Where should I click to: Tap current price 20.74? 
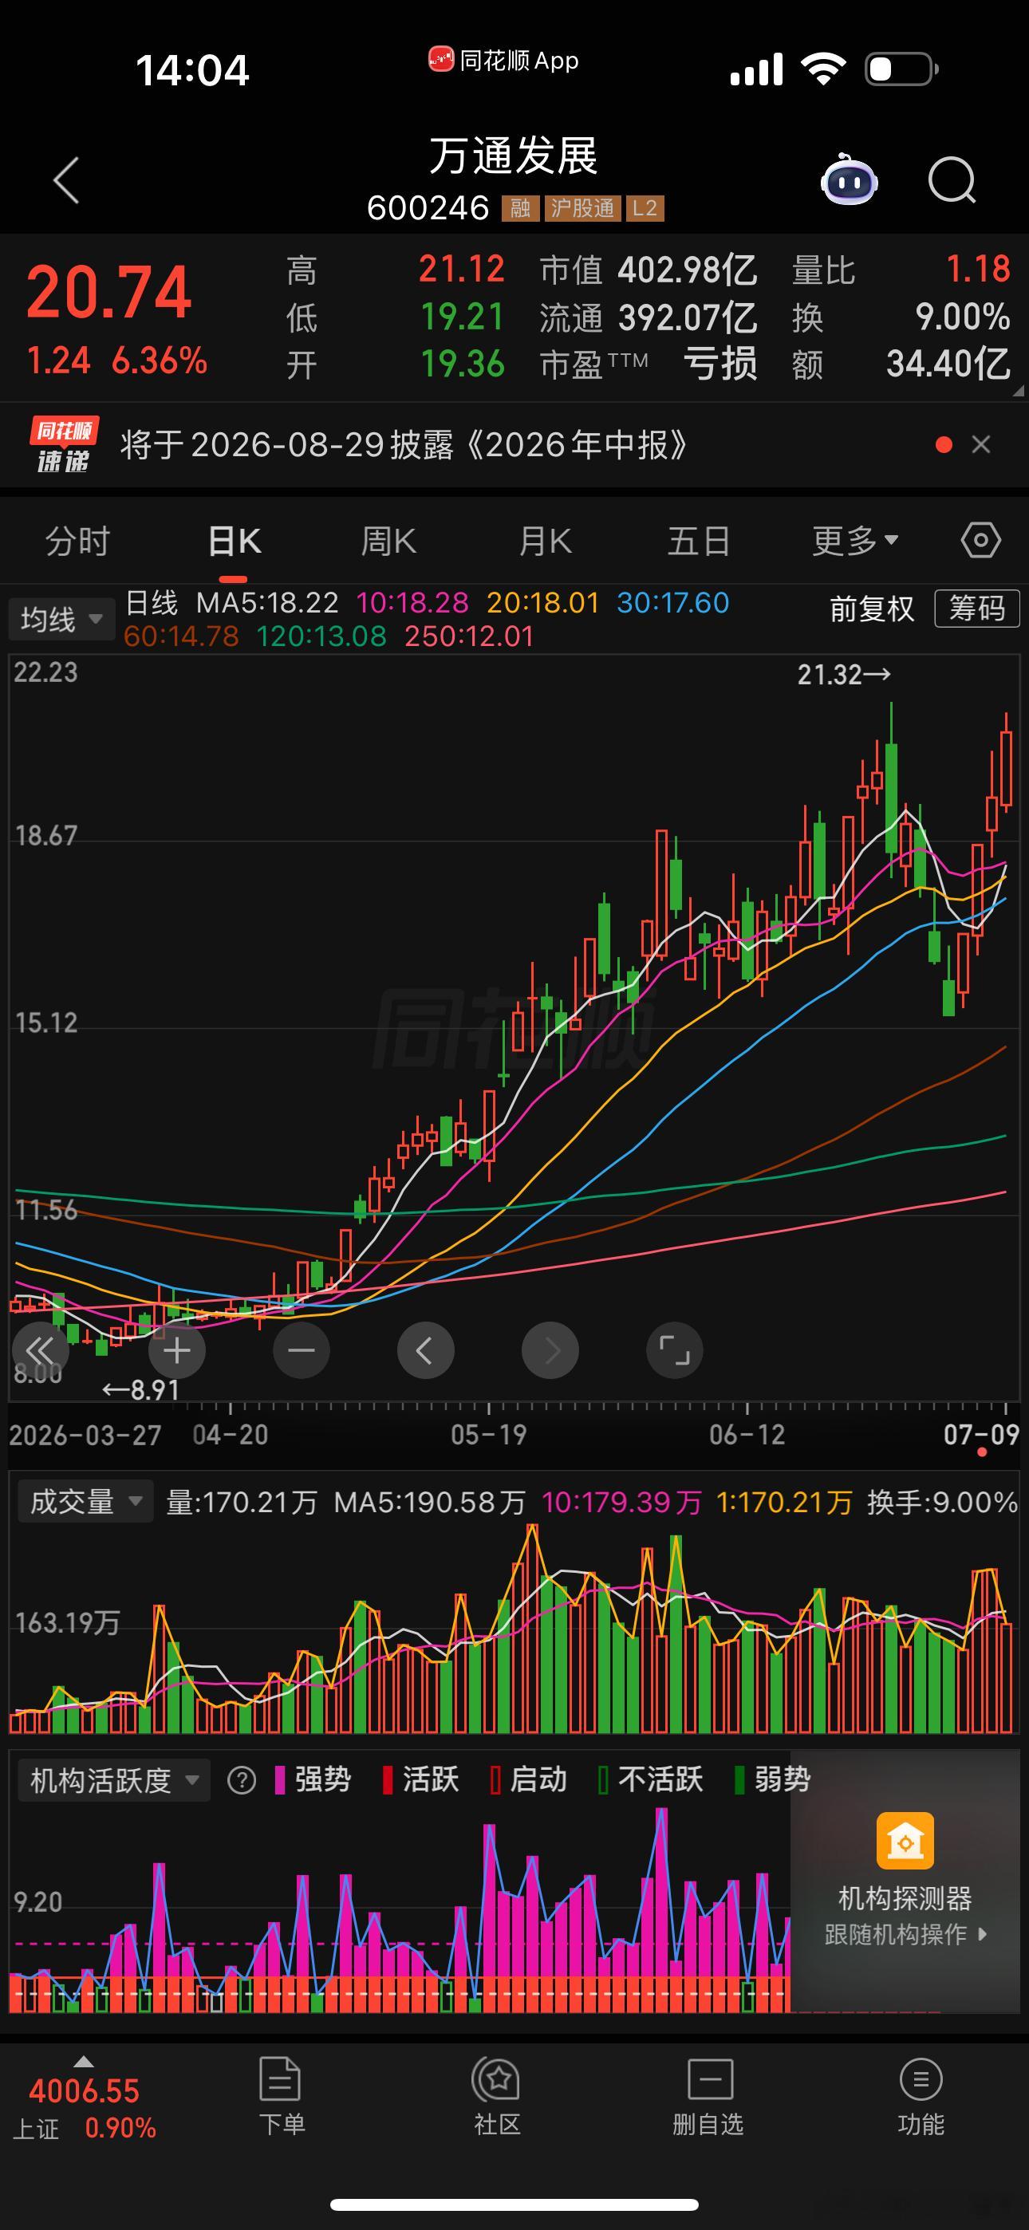[108, 293]
